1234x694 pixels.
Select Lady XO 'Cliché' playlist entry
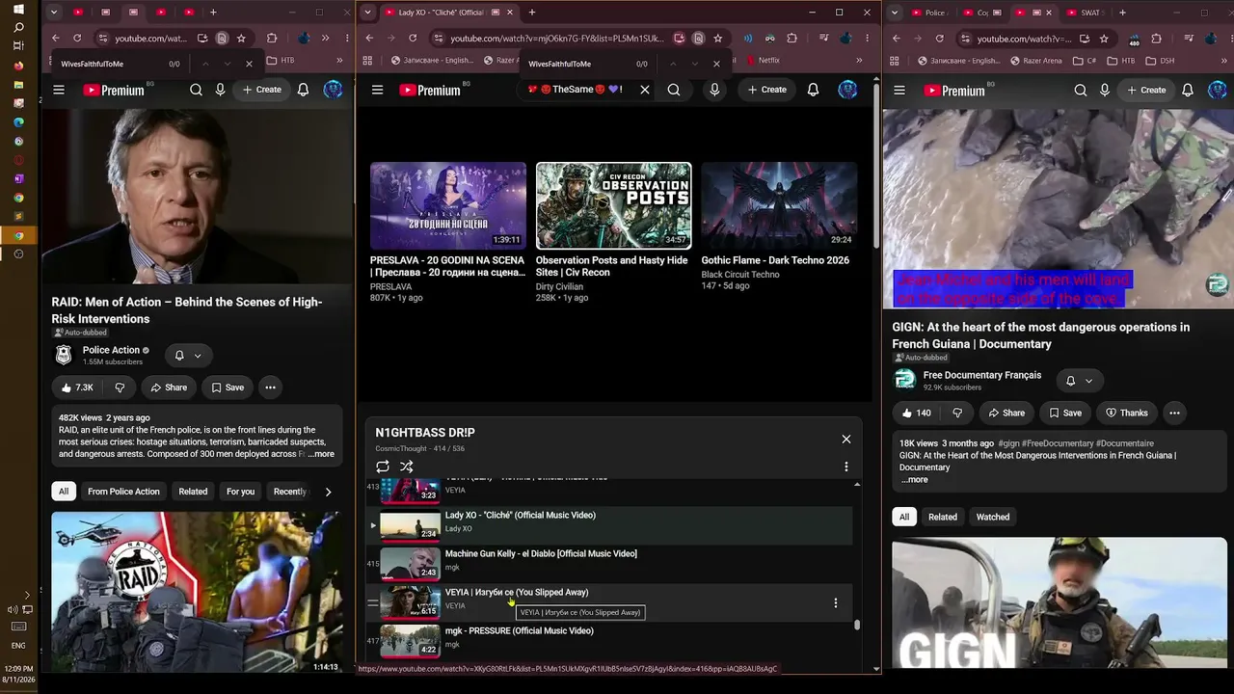(x=608, y=525)
